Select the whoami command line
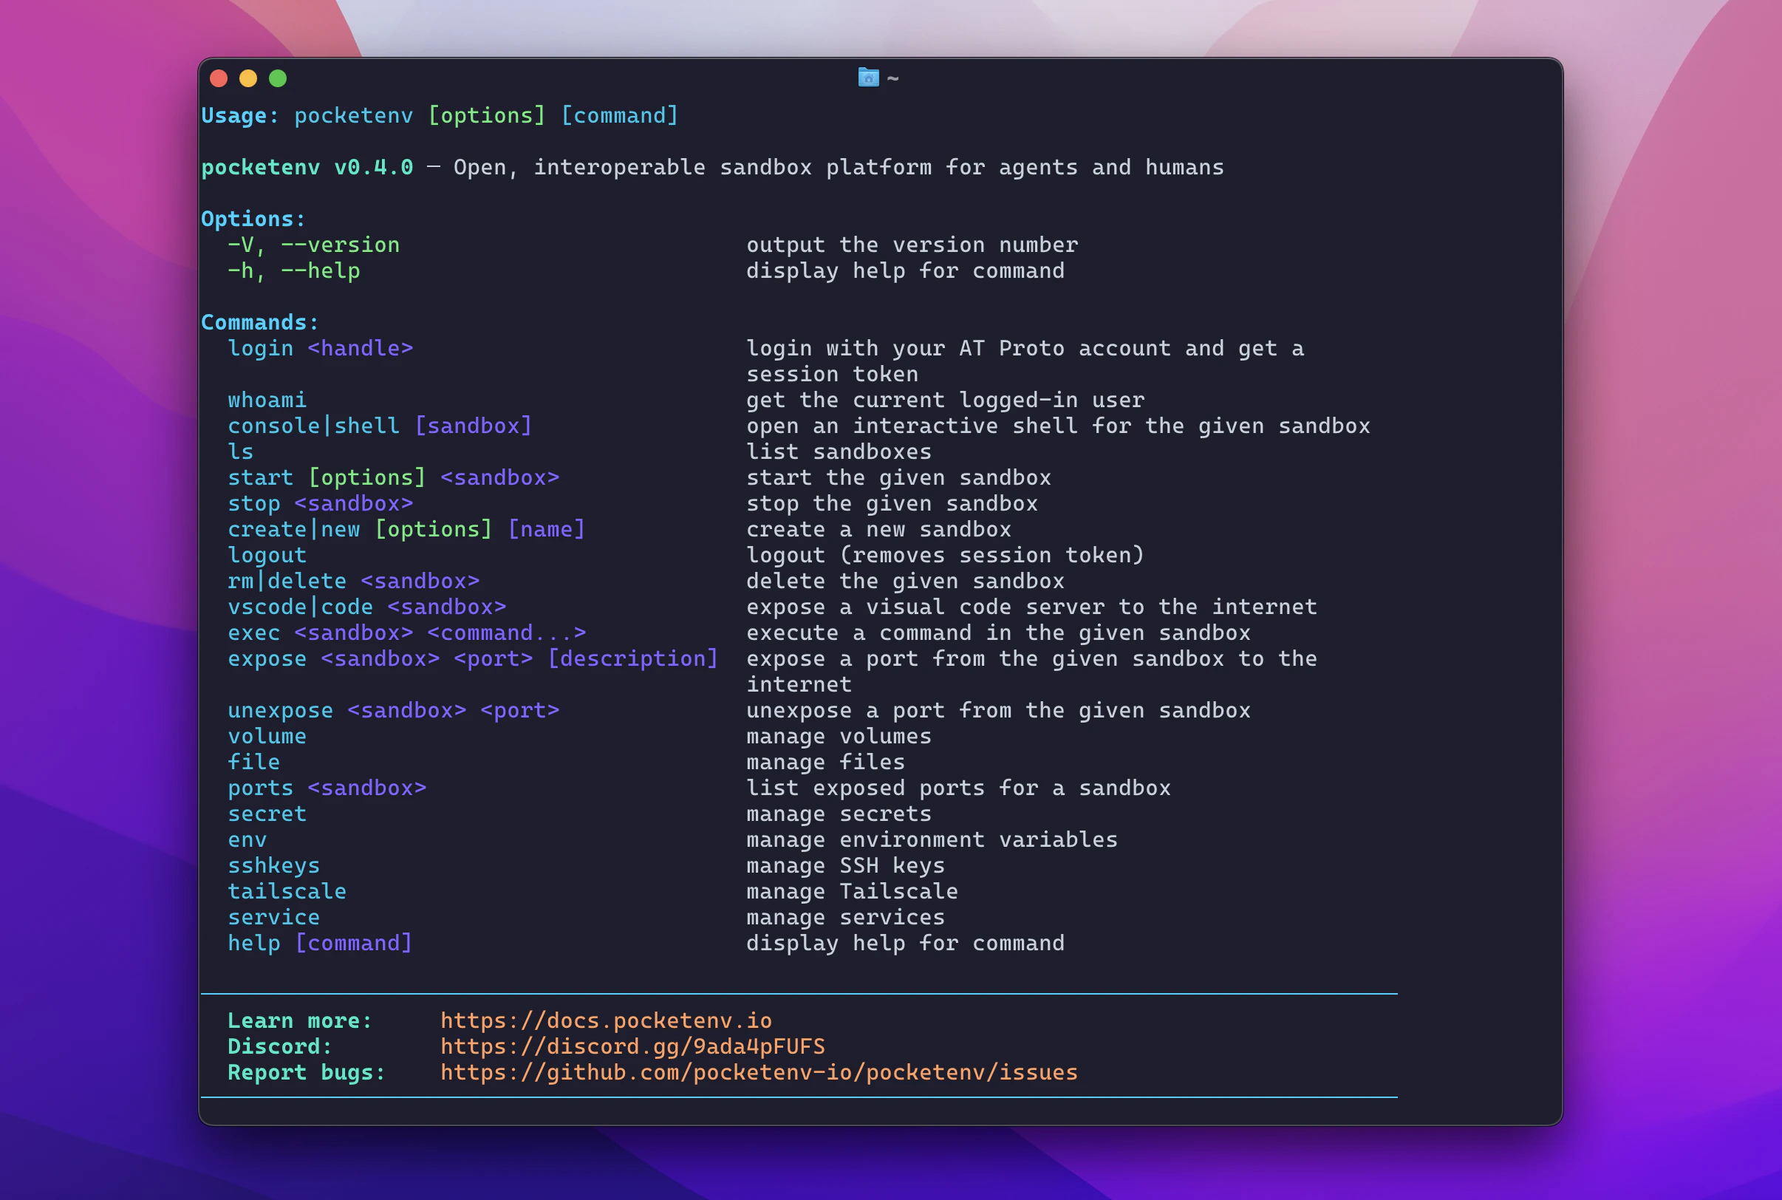The image size is (1782, 1200). coord(266,400)
